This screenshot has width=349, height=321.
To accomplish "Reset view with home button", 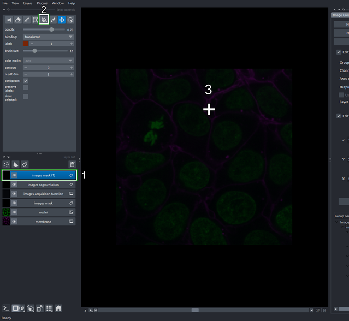I will click(58, 308).
